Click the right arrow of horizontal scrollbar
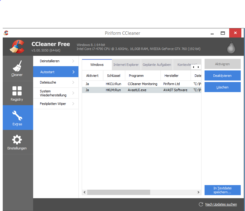245x211 pixels. tap(198, 192)
